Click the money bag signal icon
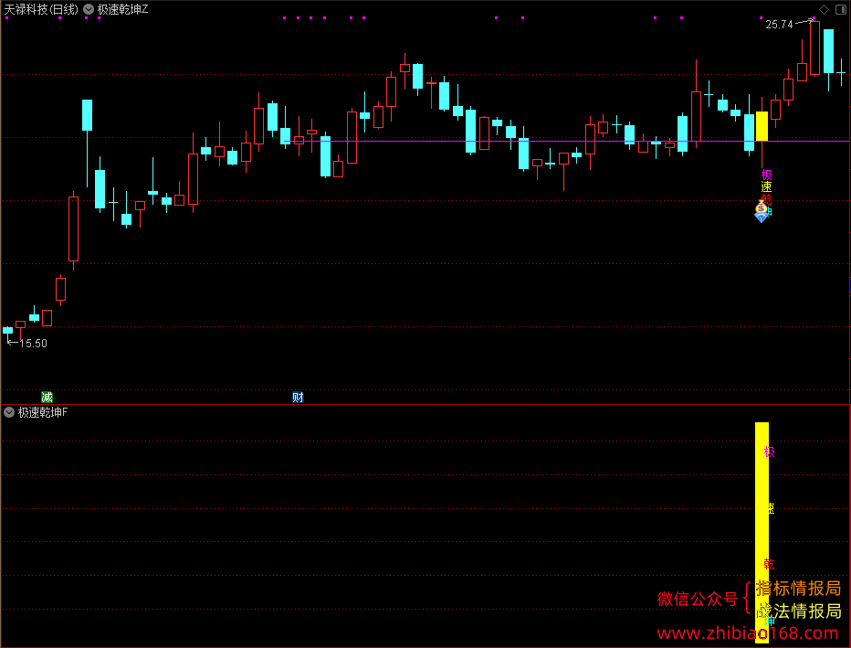Viewport: 851px width, 648px height. (762, 207)
